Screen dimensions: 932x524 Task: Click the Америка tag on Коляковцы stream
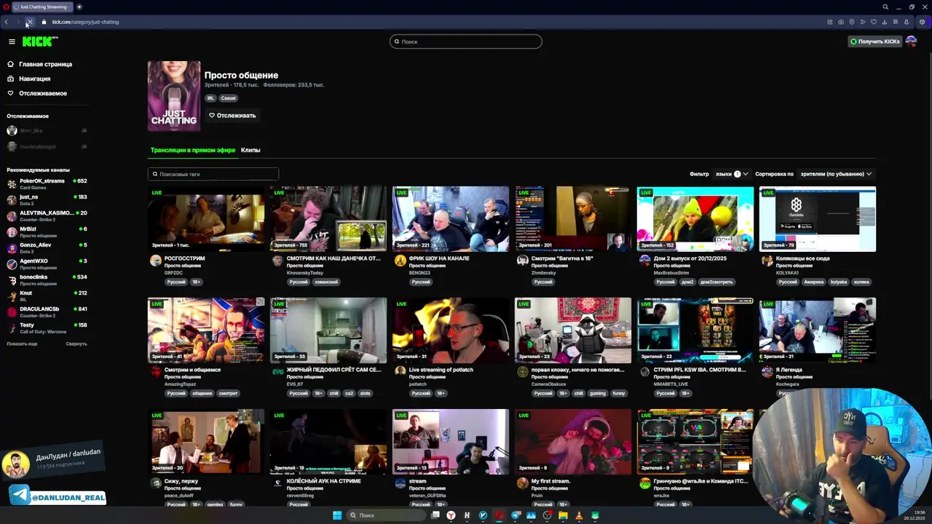[x=813, y=282]
